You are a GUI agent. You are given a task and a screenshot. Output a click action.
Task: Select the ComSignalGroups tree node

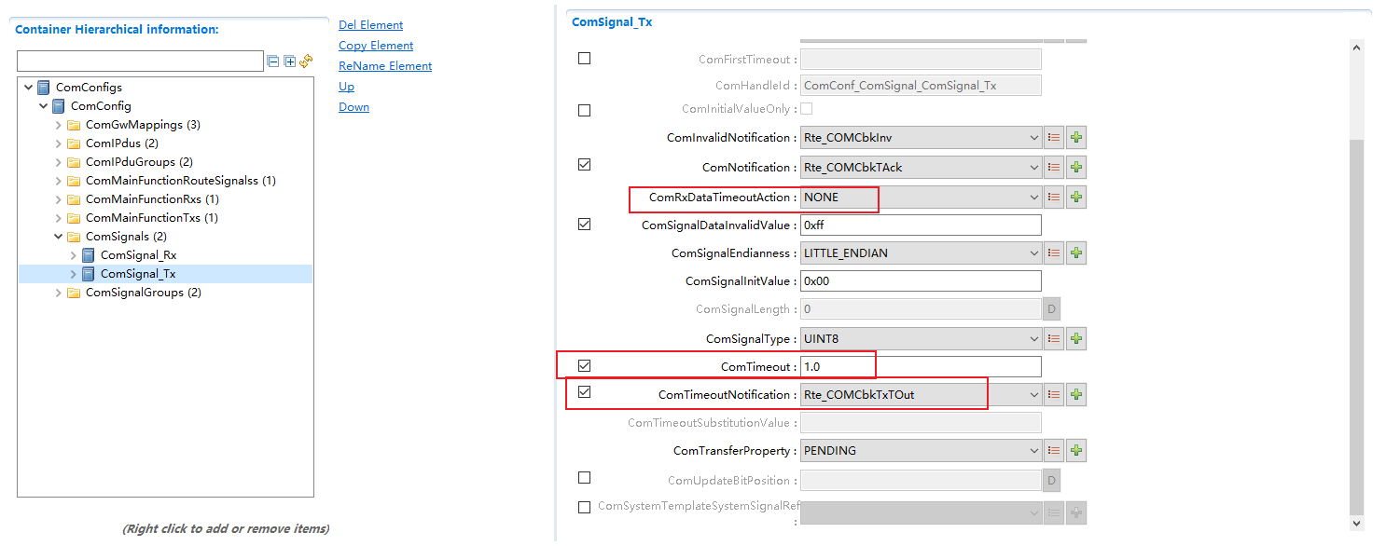point(143,293)
